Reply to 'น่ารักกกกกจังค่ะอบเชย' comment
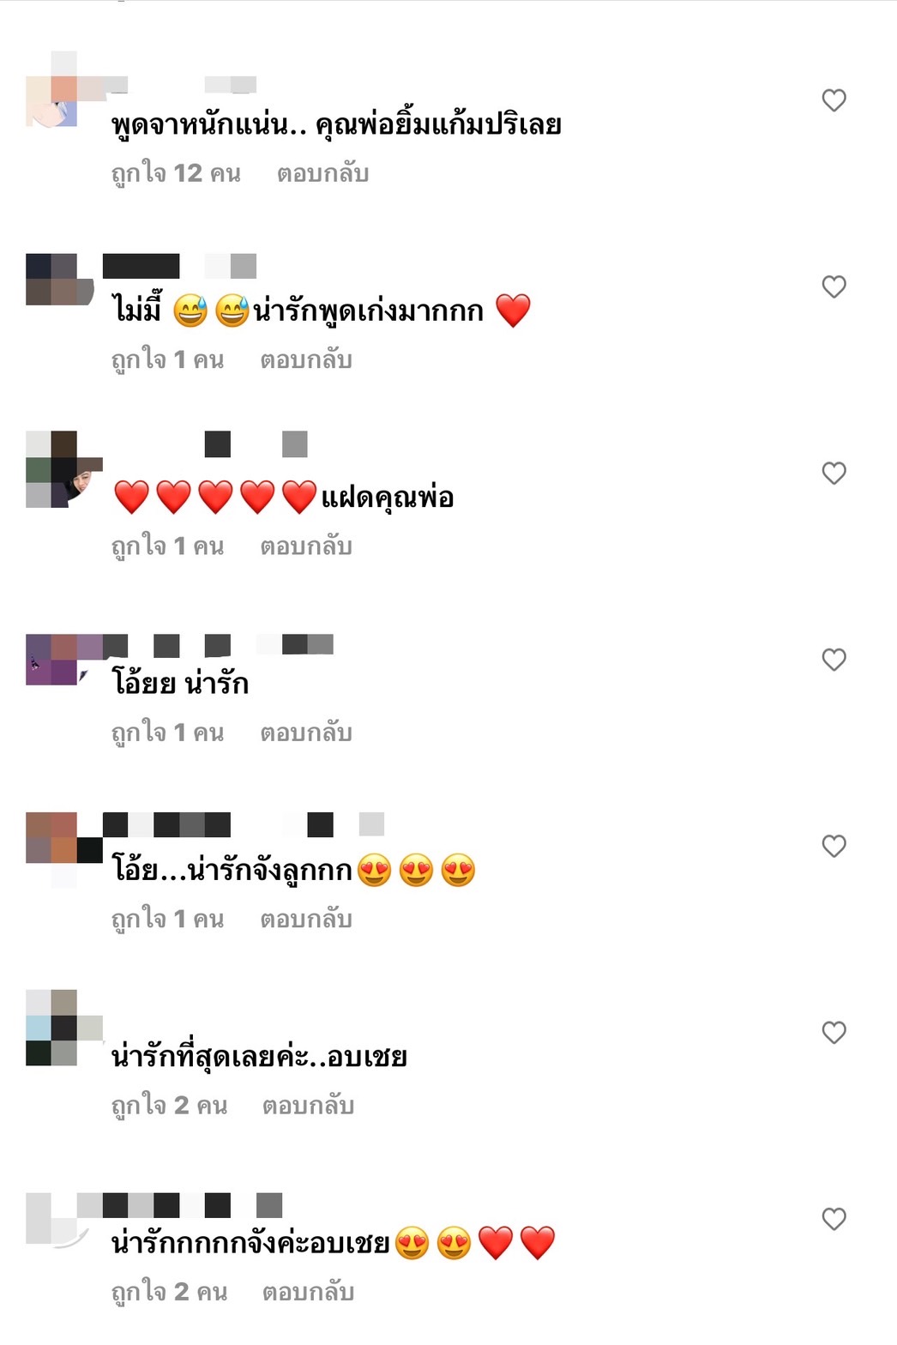 click(x=308, y=1292)
